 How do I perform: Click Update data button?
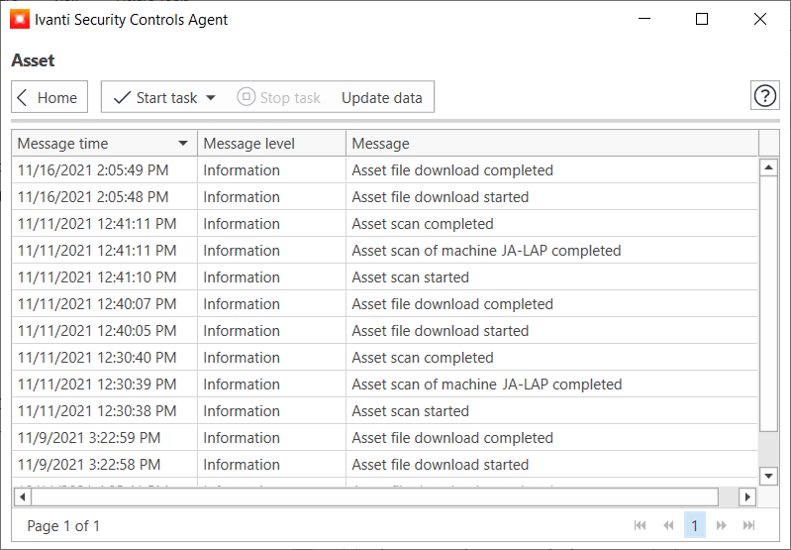coord(382,98)
